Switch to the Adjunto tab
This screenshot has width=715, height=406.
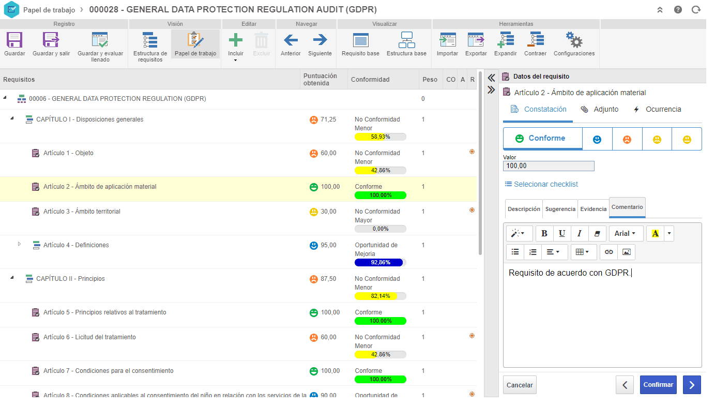pyautogui.click(x=599, y=109)
